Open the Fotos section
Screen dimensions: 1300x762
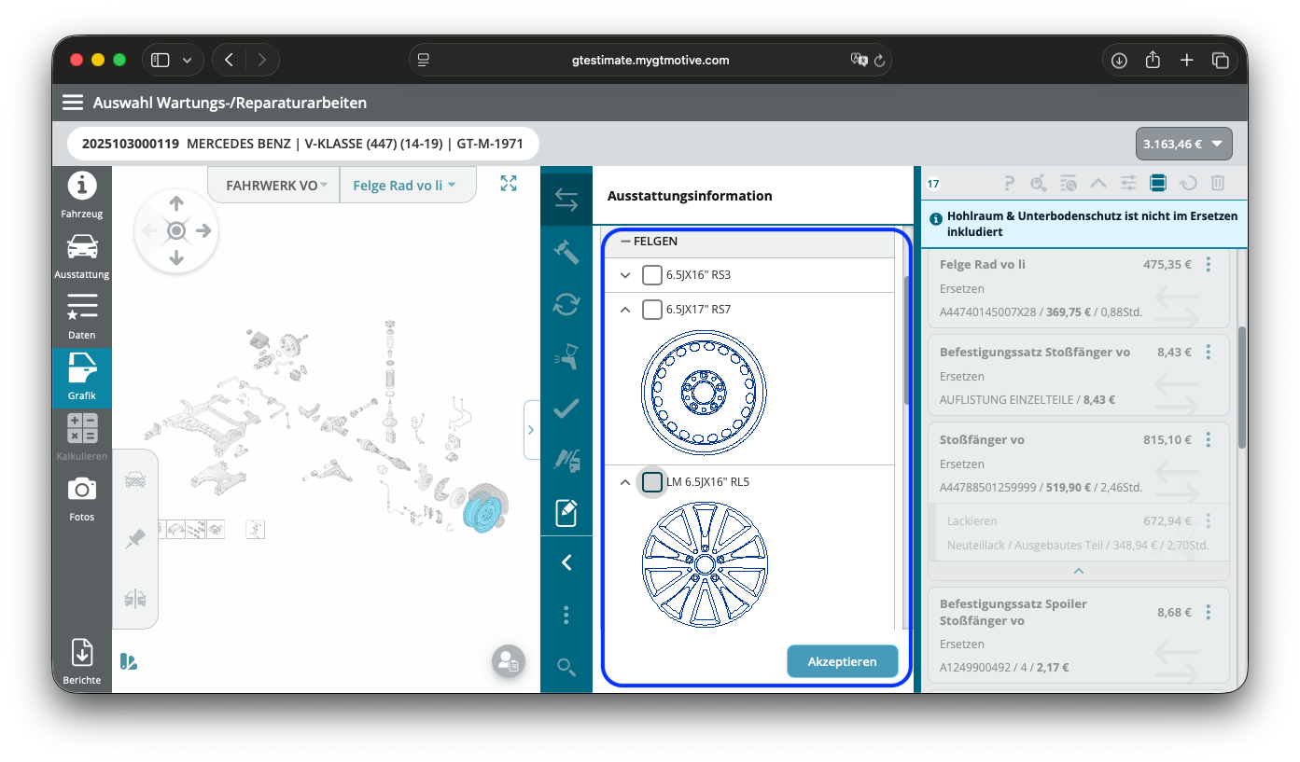click(82, 499)
